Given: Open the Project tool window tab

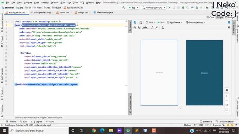Looking at the screenshot, I should [x=2, y=41].
